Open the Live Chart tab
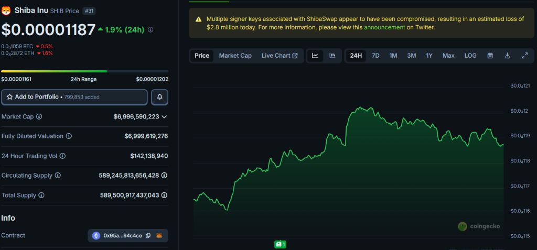 [x=279, y=56]
